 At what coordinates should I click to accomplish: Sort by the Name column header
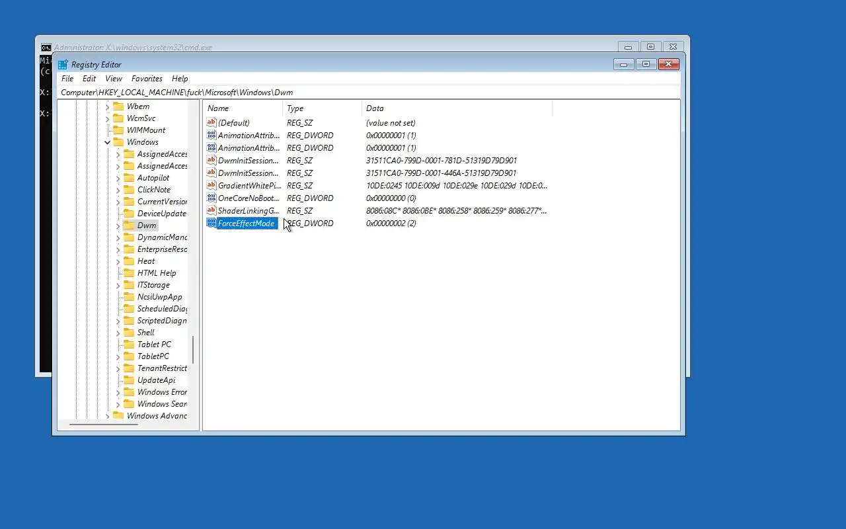coord(243,108)
